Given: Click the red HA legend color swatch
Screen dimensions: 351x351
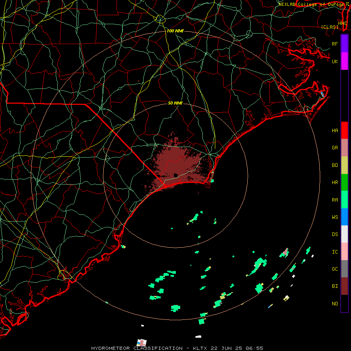Looking at the screenshot, I should pos(344,130).
